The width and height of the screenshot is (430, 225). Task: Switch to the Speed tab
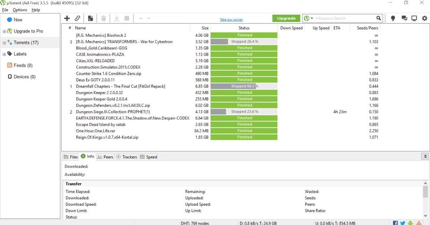click(148, 157)
